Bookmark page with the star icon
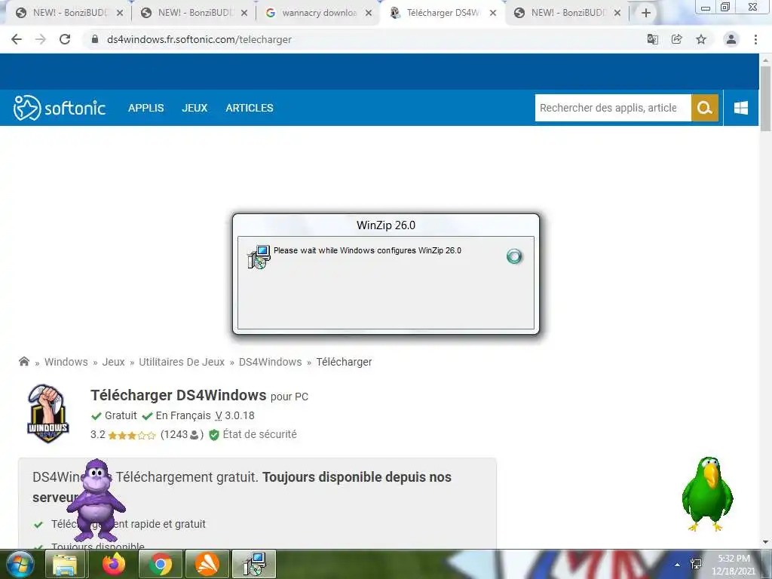Image resolution: width=772 pixels, height=579 pixels. [x=701, y=39]
